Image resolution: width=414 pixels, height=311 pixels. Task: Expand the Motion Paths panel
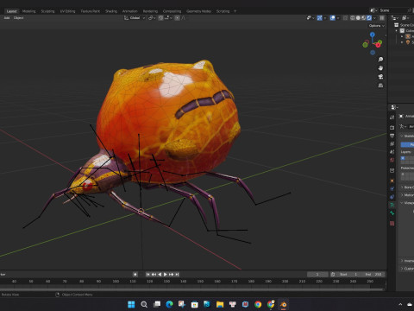pos(407,195)
